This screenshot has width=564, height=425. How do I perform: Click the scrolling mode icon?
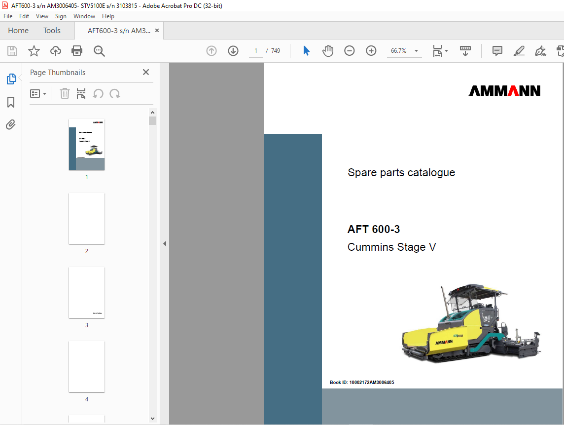[x=465, y=51]
